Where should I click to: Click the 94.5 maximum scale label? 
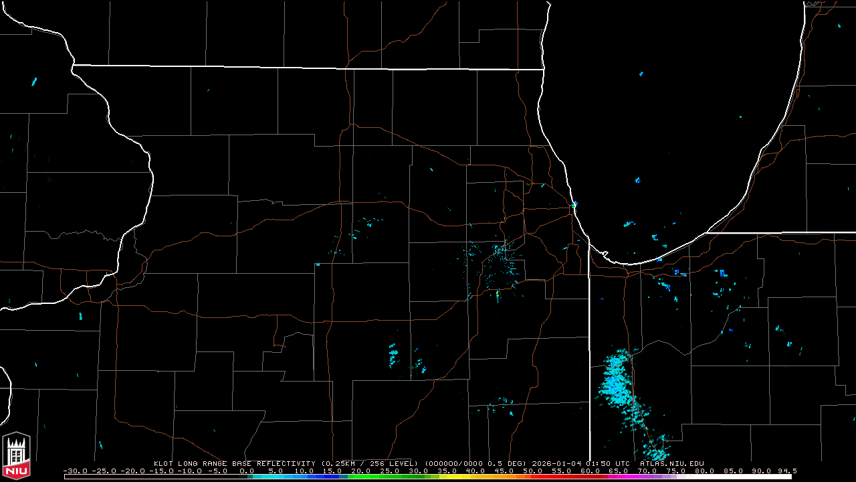pyautogui.click(x=786, y=471)
